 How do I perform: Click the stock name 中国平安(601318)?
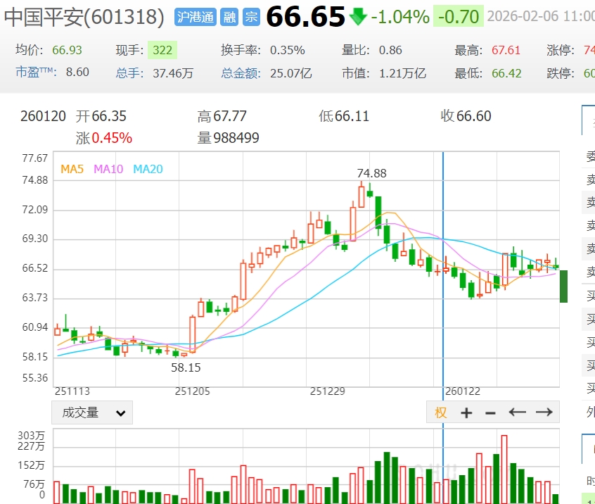(x=84, y=17)
